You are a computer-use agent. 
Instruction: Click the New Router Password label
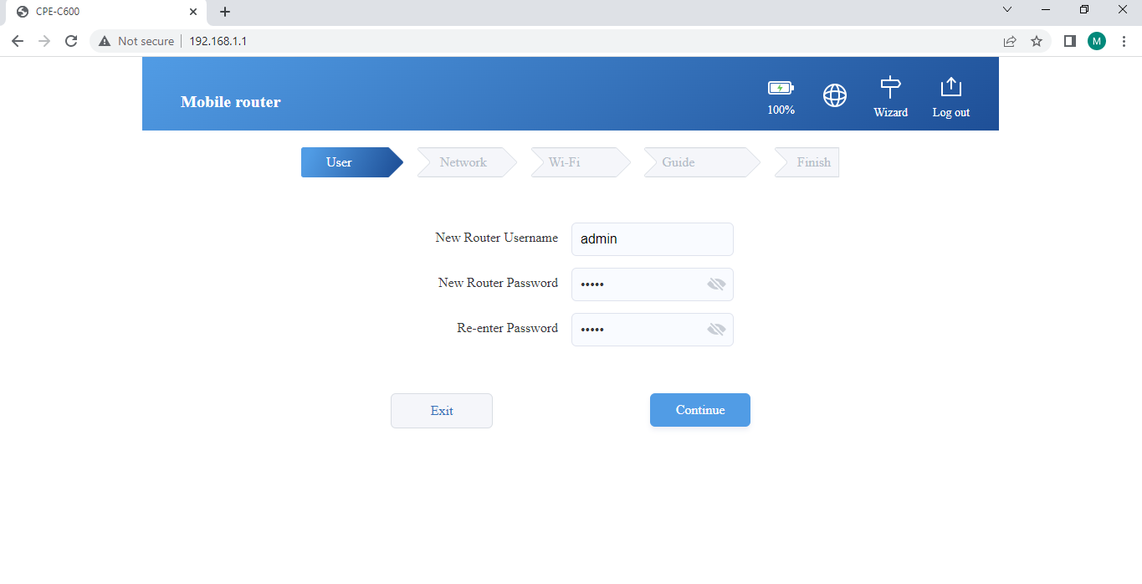point(498,283)
